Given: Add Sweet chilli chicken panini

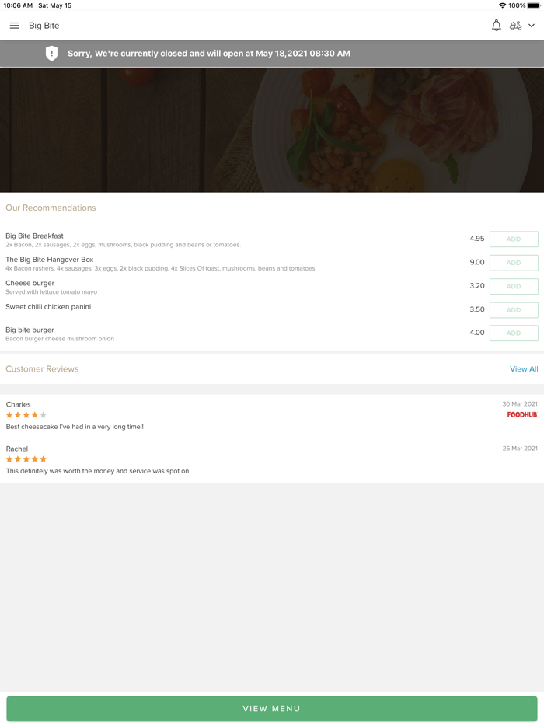Looking at the screenshot, I should (514, 309).
